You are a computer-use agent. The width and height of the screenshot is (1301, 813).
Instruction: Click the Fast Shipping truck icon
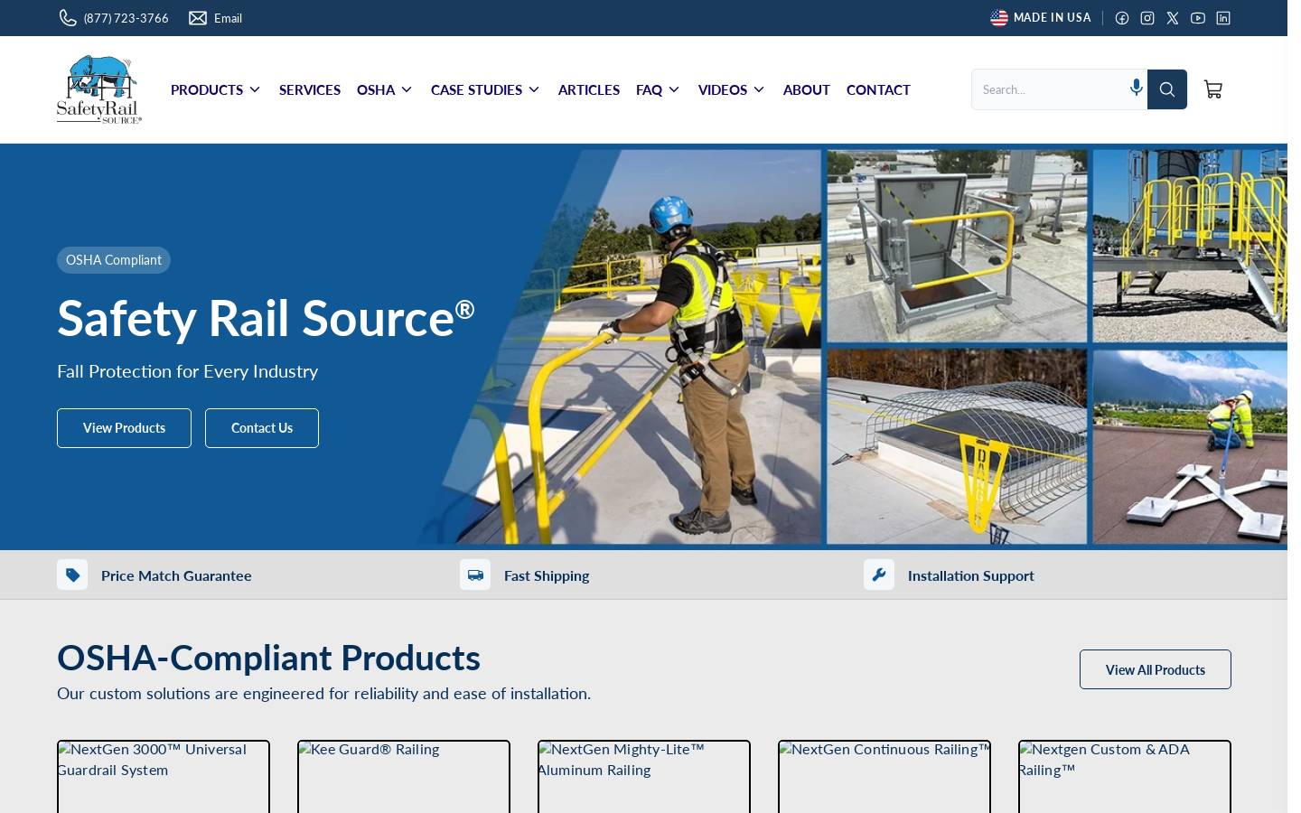pos(475,575)
